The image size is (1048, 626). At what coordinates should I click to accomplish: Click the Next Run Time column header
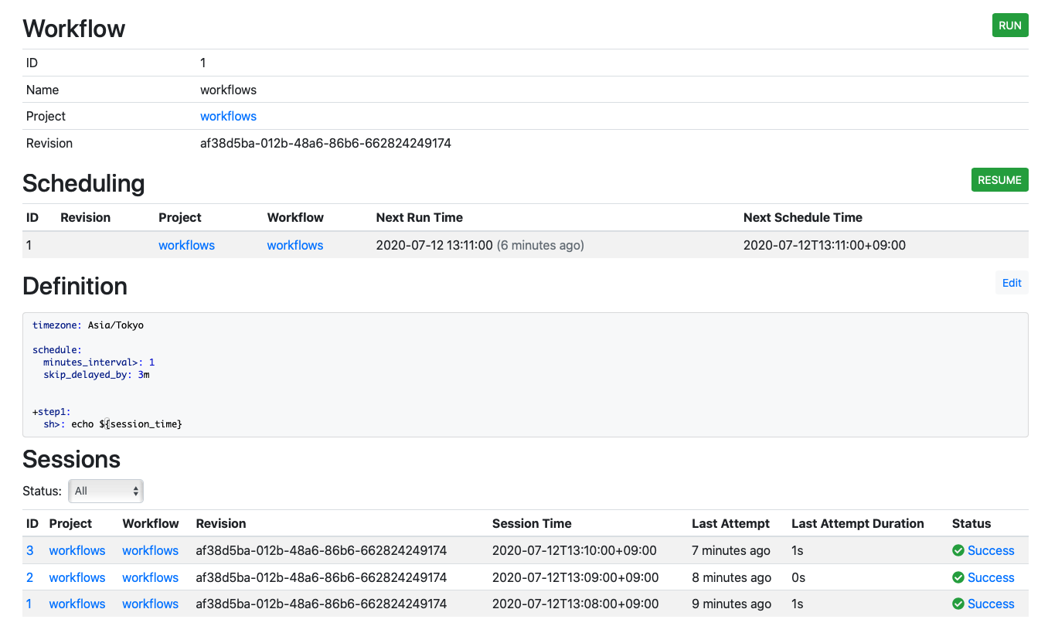[420, 217]
